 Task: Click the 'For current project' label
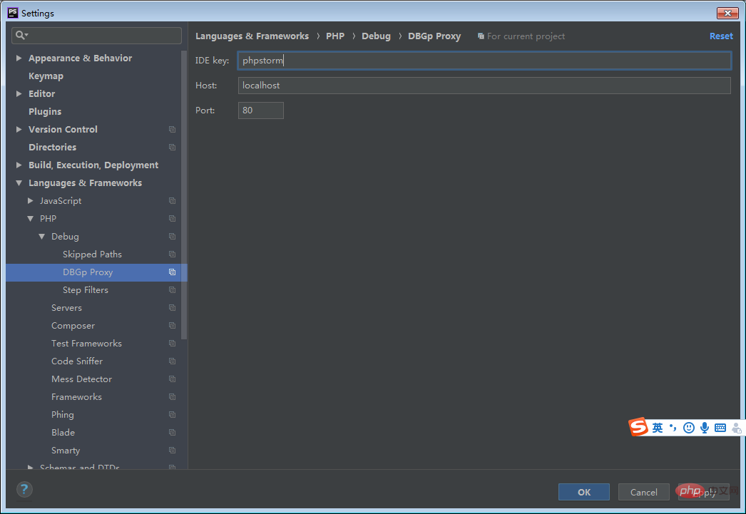click(x=526, y=36)
